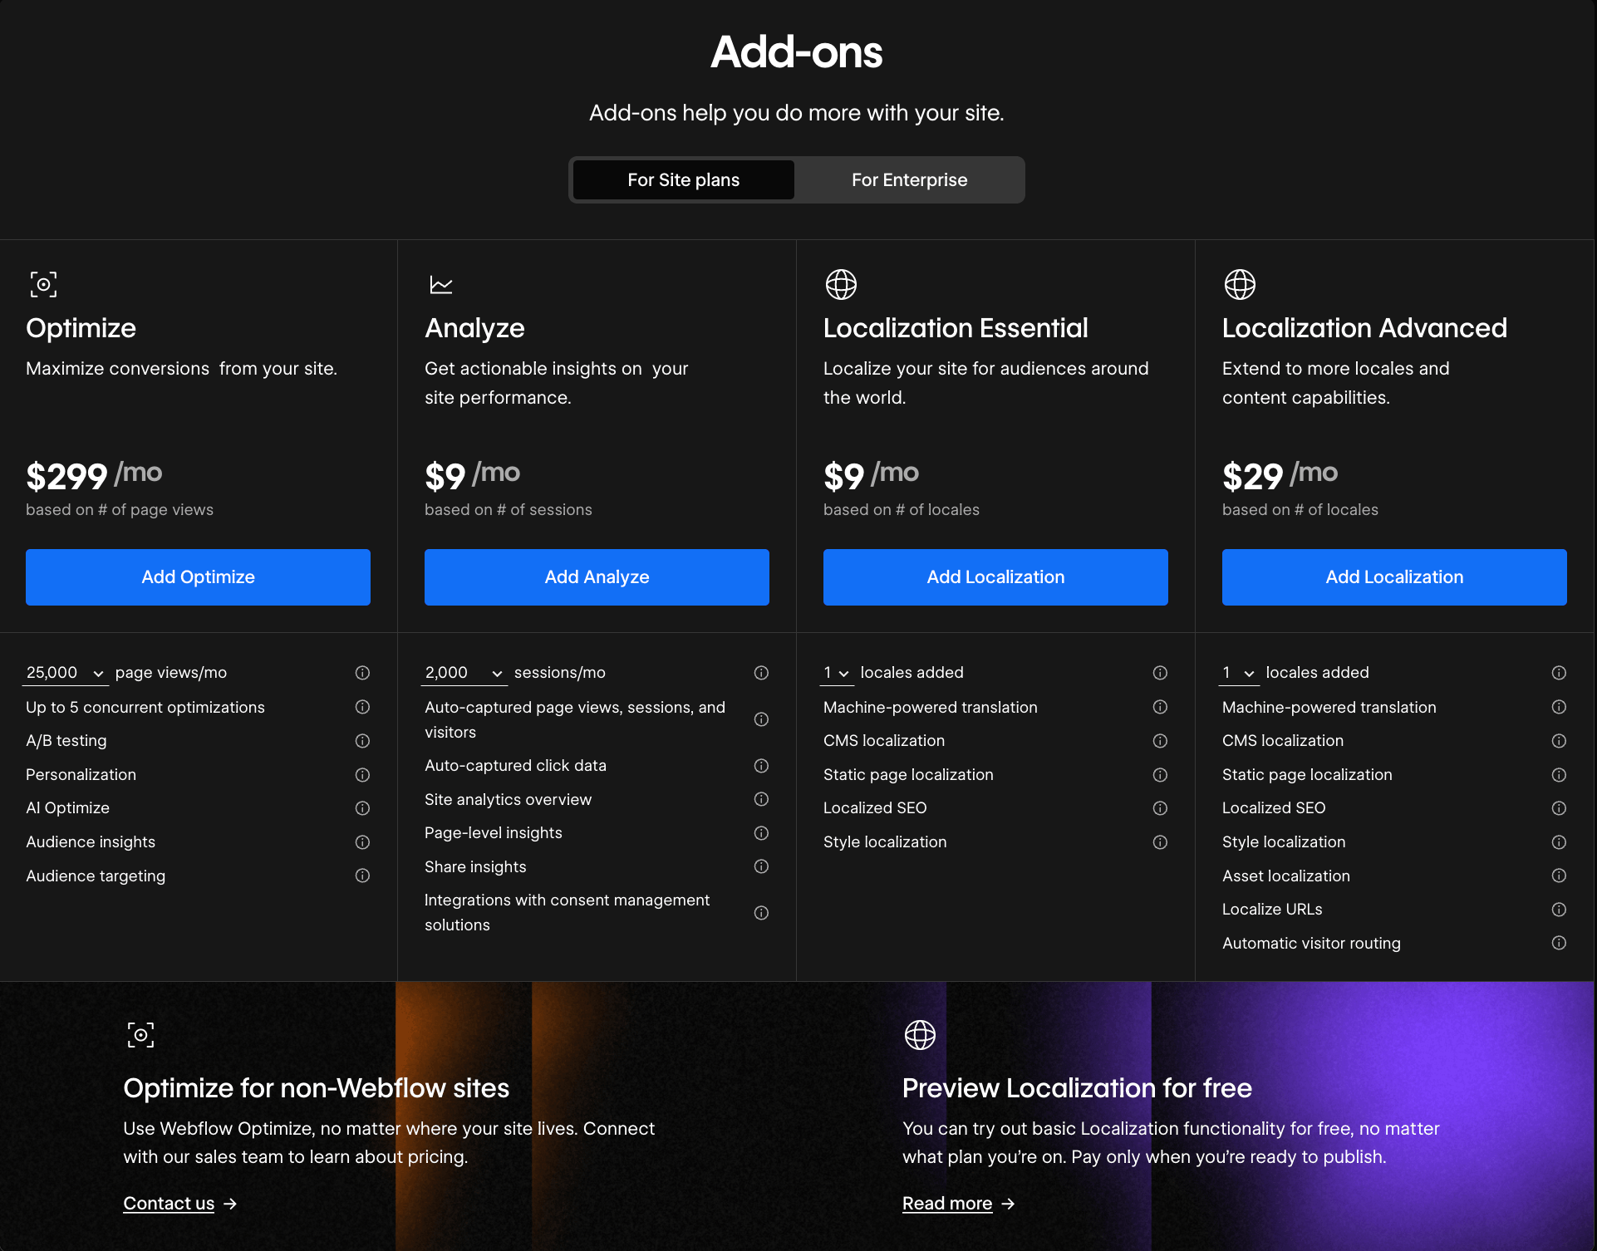Click info icon for Asset localization
Image resolution: width=1597 pixels, height=1251 pixels.
click(1559, 876)
